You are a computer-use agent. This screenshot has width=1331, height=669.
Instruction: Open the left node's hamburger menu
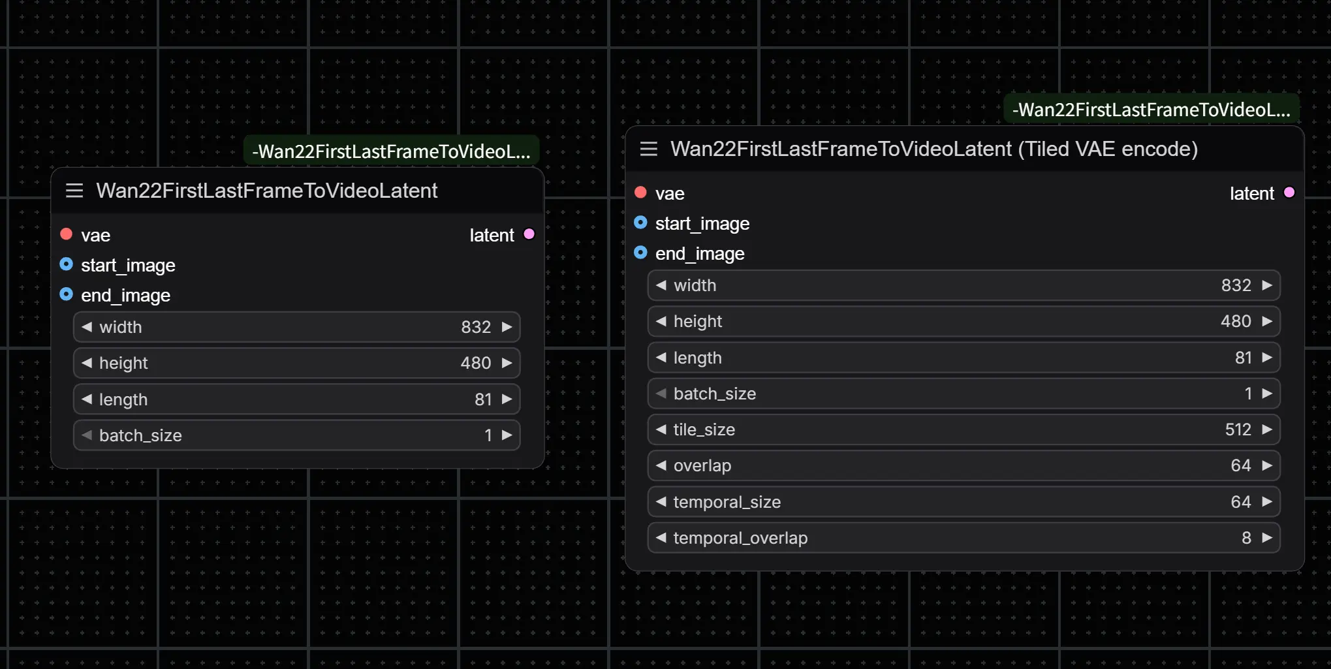[74, 191]
